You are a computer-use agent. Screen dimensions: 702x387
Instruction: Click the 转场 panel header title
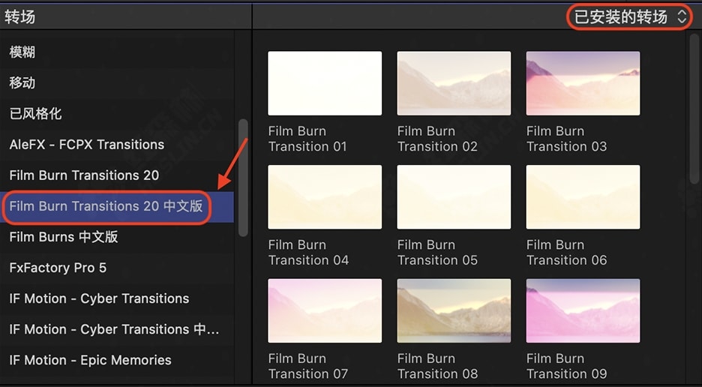click(x=20, y=17)
